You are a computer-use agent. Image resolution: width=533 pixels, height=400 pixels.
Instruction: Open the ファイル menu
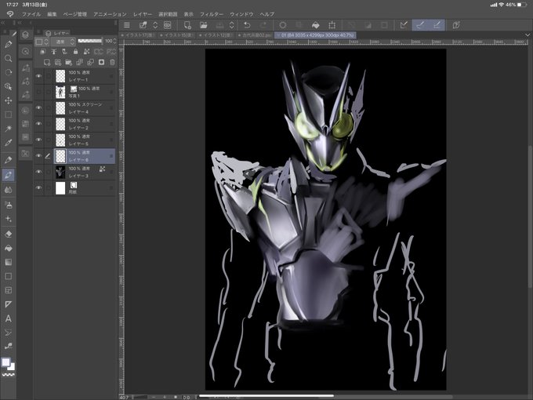31,14
